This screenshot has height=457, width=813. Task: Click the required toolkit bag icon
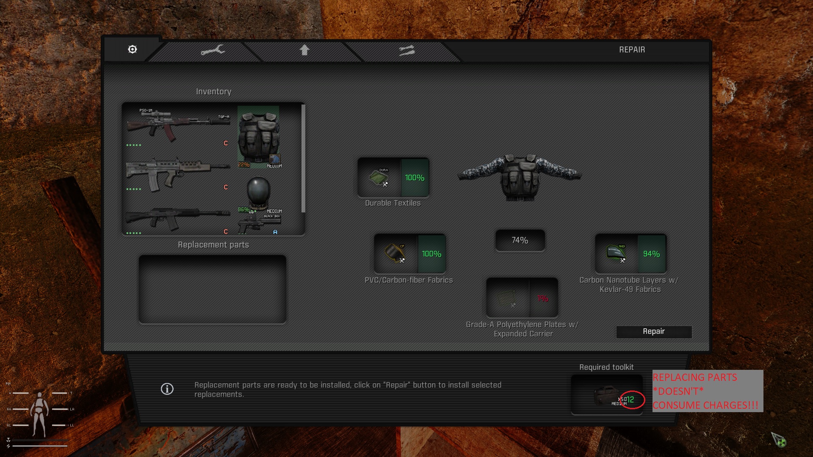(x=606, y=395)
